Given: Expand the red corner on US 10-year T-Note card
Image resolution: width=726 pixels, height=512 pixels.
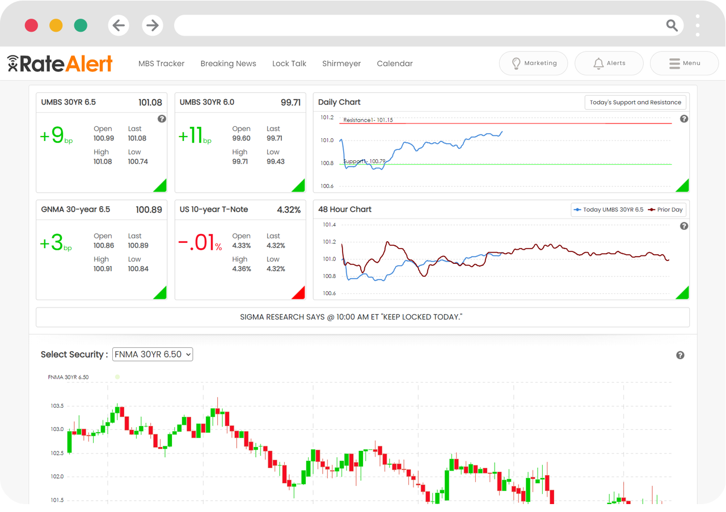Looking at the screenshot, I should click(x=300, y=294).
